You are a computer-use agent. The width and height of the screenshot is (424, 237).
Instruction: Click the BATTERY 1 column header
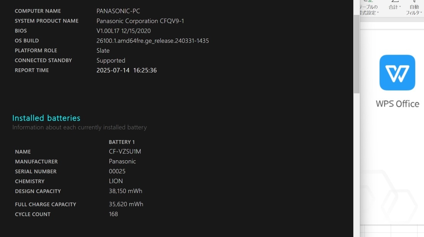tap(122, 142)
